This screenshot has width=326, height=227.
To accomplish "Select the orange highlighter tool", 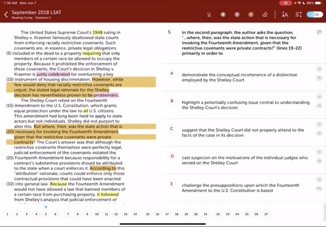I will (x=251, y=15).
